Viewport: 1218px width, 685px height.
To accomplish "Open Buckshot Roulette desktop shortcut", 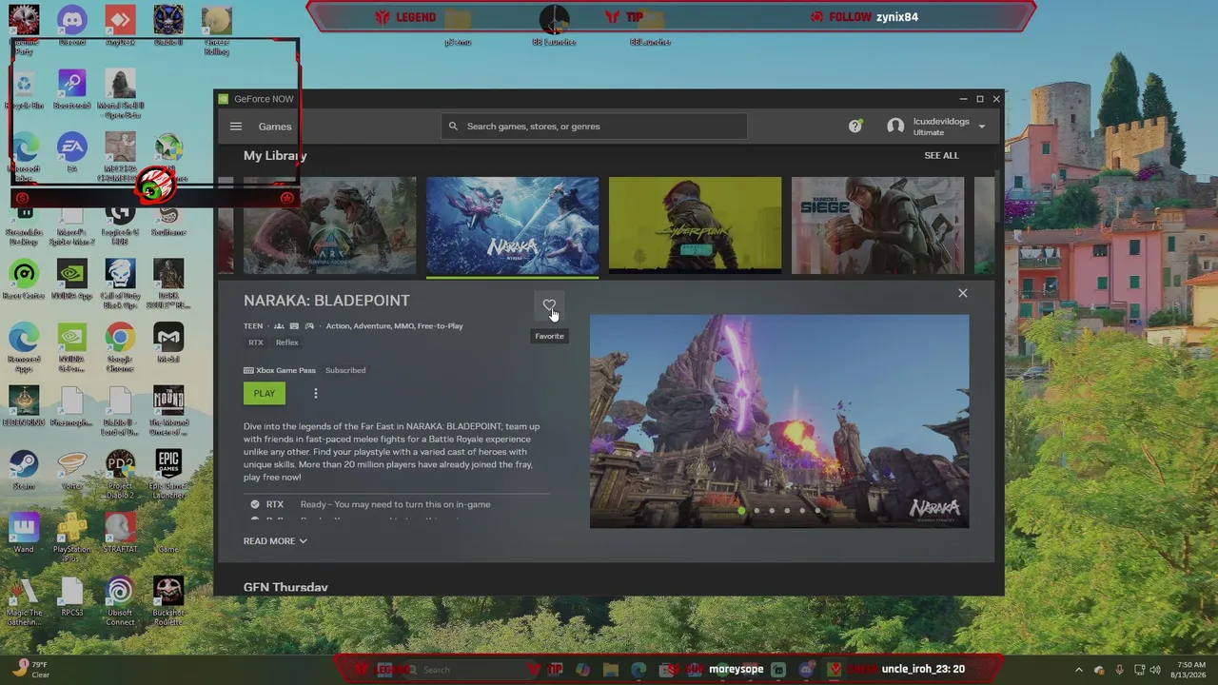I will [168, 601].
